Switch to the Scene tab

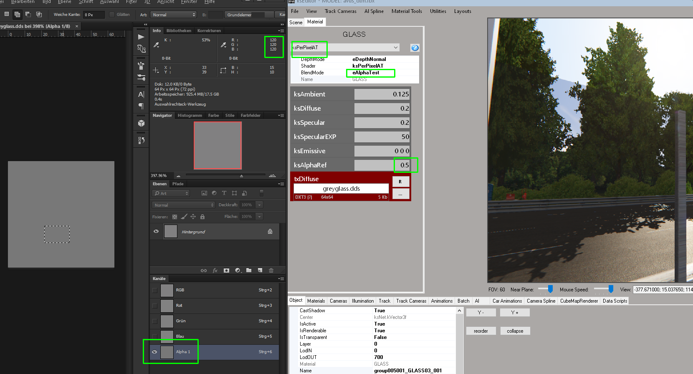click(296, 23)
